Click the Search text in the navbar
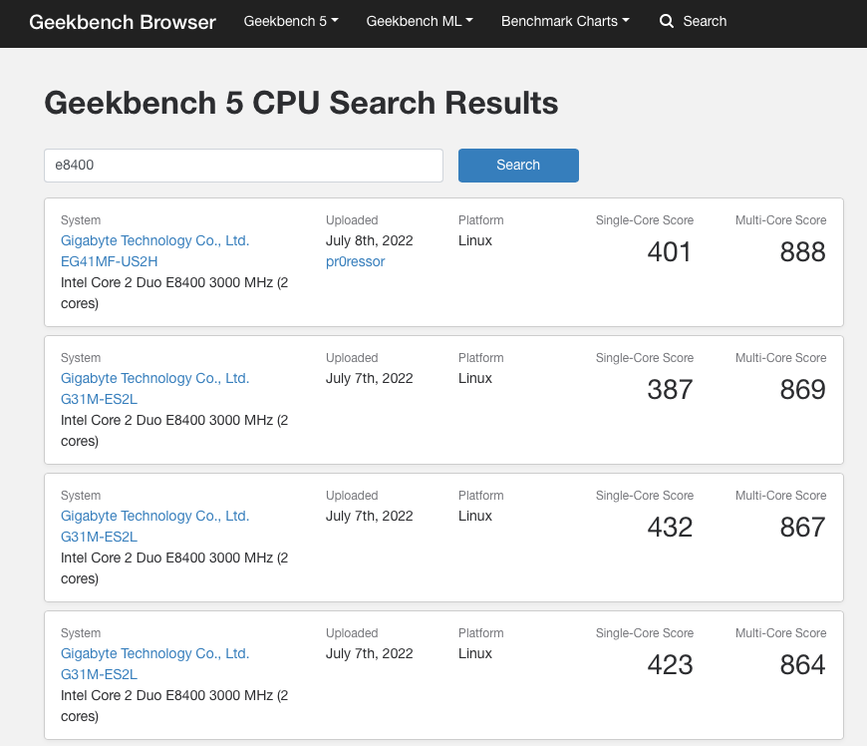Screen dimensions: 867x746 click(705, 21)
